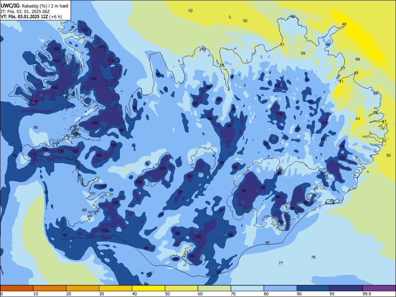Click the map value '43' in the east
396x297 pixels.
(x=358, y=118)
